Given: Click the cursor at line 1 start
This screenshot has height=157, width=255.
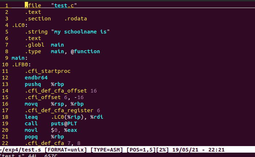Looking at the screenshot, I should coord(26,5).
